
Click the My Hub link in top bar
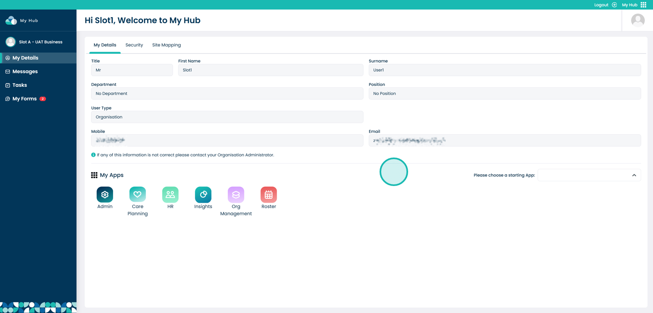coord(629,5)
